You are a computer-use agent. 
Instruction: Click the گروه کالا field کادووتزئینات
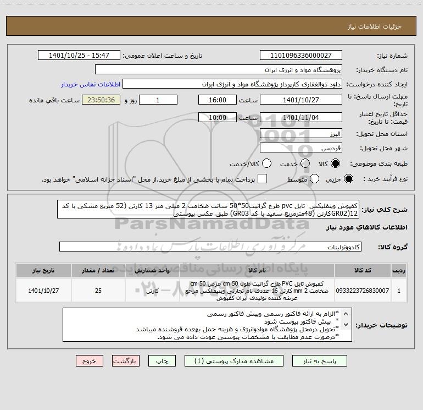click(210, 247)
